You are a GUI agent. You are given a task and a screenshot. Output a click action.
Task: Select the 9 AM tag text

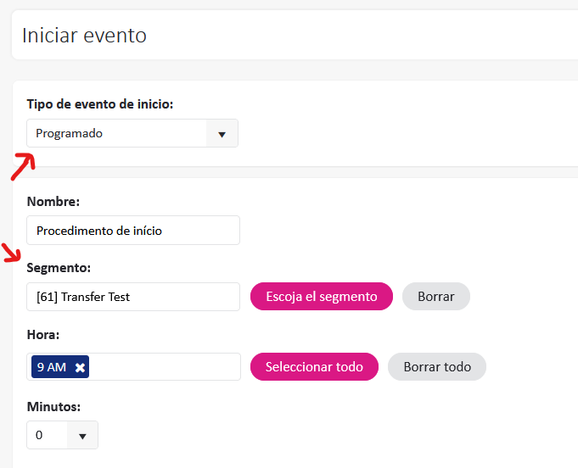[51, 367]
